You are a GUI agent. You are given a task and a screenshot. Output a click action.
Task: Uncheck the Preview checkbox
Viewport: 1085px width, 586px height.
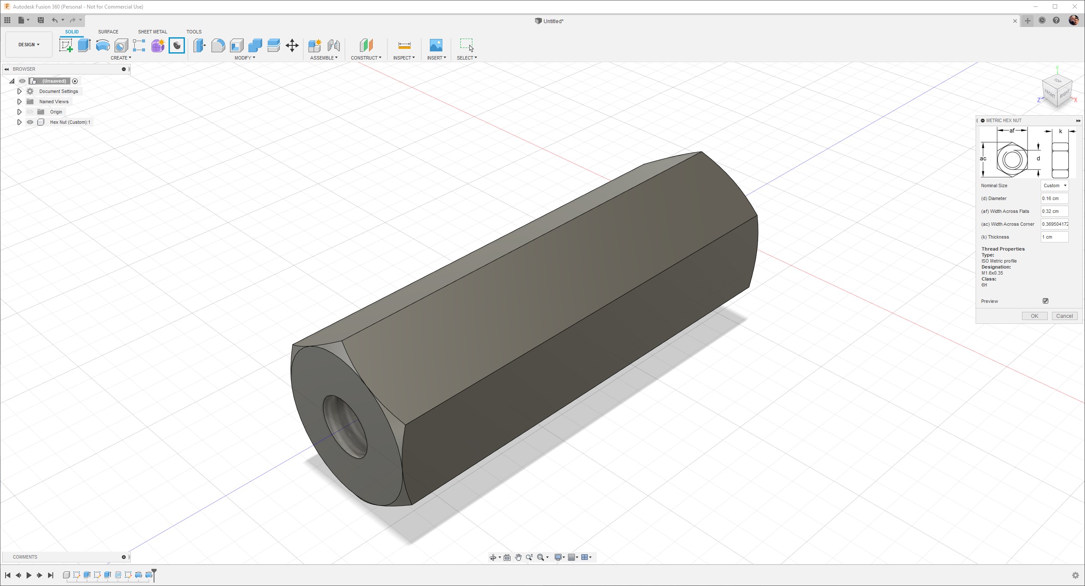1045,301
